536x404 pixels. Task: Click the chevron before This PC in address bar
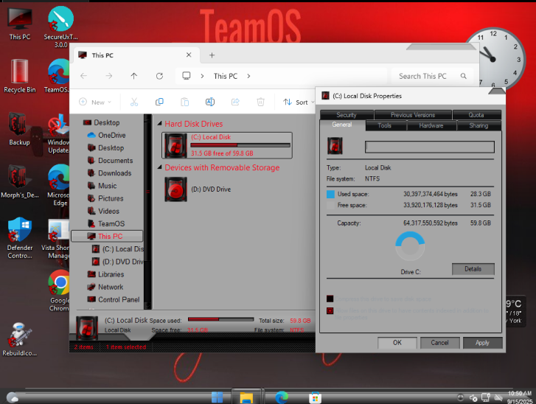click(x=202, y=76)
